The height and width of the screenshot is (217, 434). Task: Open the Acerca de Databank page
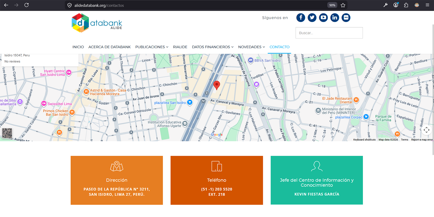109,47
